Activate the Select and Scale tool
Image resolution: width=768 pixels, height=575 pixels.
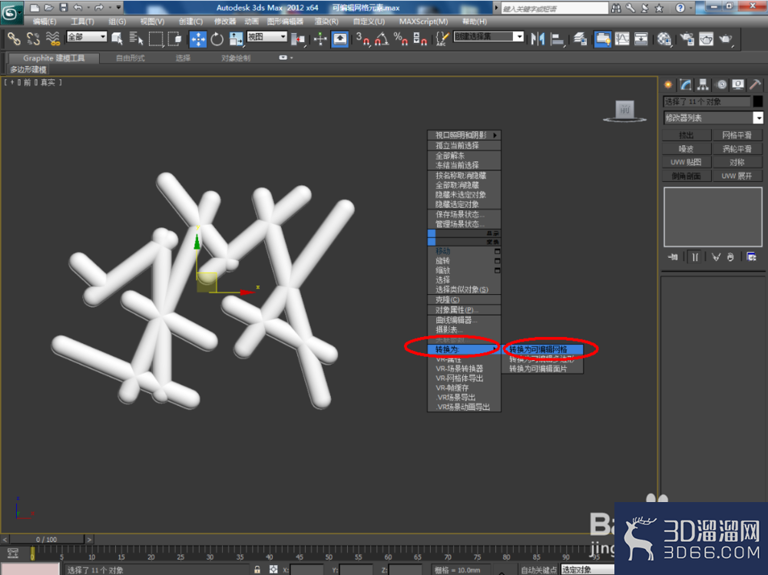(x=236, y=38)
